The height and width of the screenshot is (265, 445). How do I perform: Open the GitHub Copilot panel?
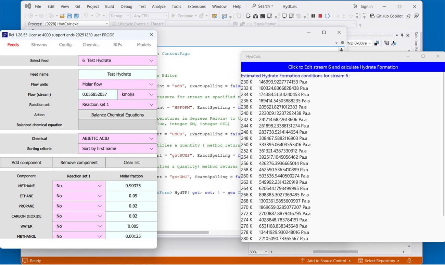coord(386,16)
